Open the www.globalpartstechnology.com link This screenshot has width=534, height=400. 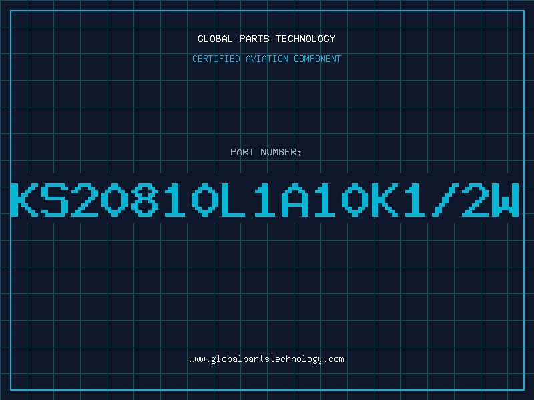point(266,359)
